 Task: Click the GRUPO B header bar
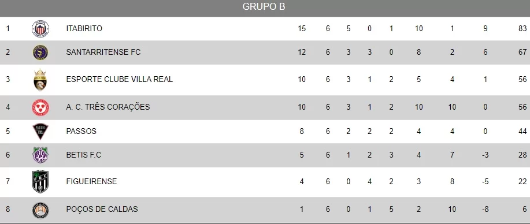[265, 8]
